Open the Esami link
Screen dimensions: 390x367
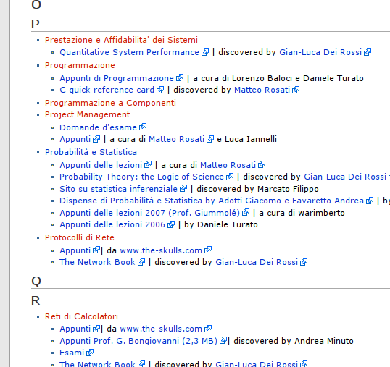pyautogui.click(x=72, y=353)
